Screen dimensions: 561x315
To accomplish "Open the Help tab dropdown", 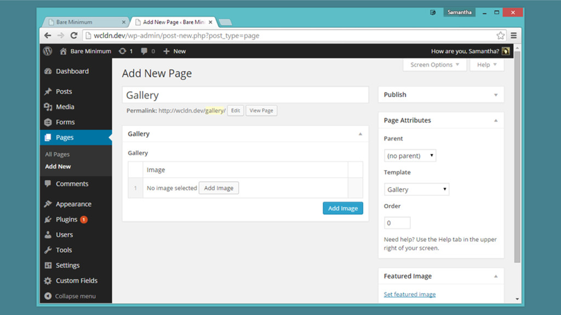I will click(x=486, y=65).
